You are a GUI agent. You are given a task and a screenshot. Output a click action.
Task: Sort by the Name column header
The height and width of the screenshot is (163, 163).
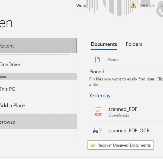coord(113,59)
